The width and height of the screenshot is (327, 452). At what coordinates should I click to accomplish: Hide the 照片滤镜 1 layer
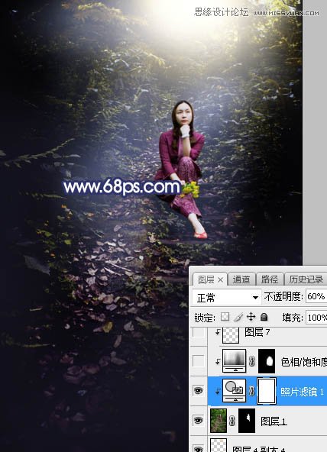click(x=199, y=391)
